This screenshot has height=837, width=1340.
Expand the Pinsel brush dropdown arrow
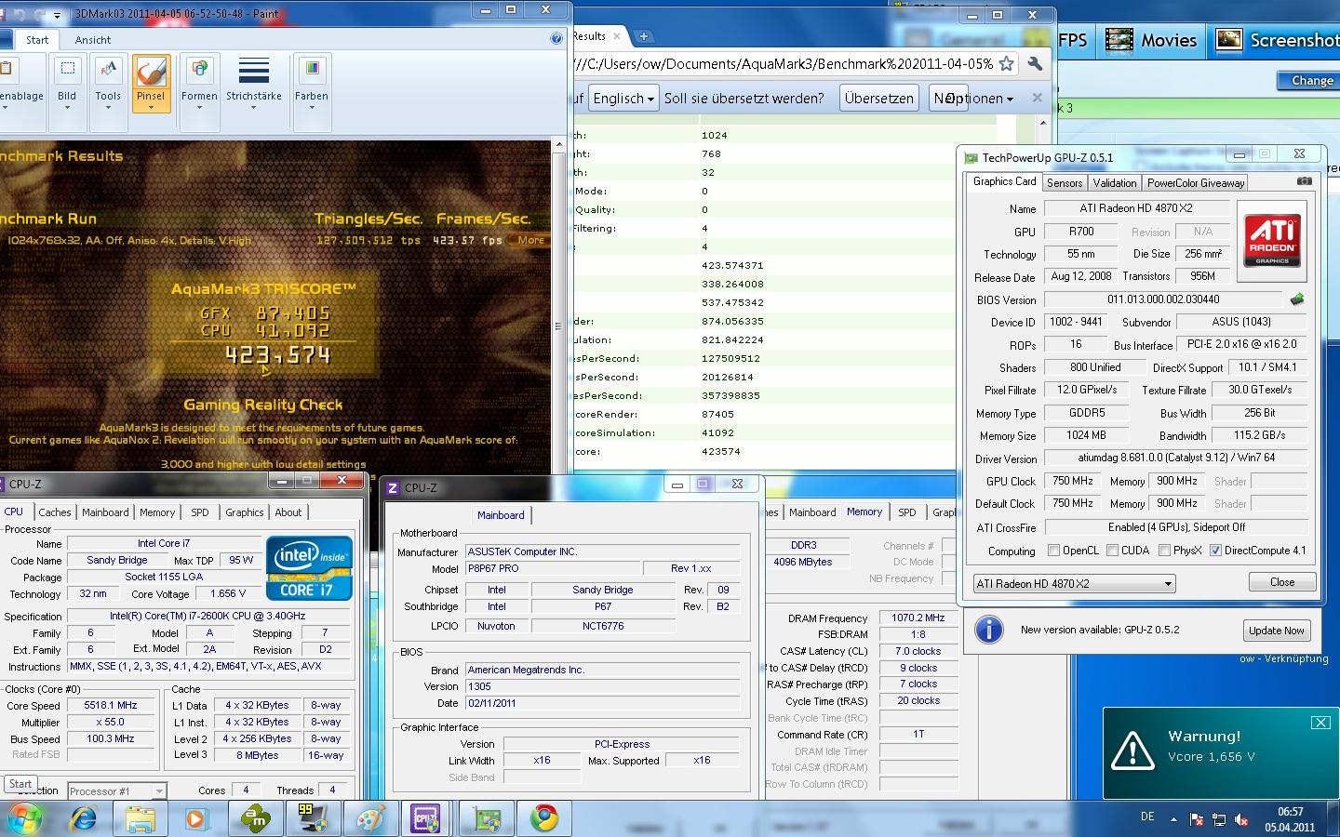[x=151, y=107]
